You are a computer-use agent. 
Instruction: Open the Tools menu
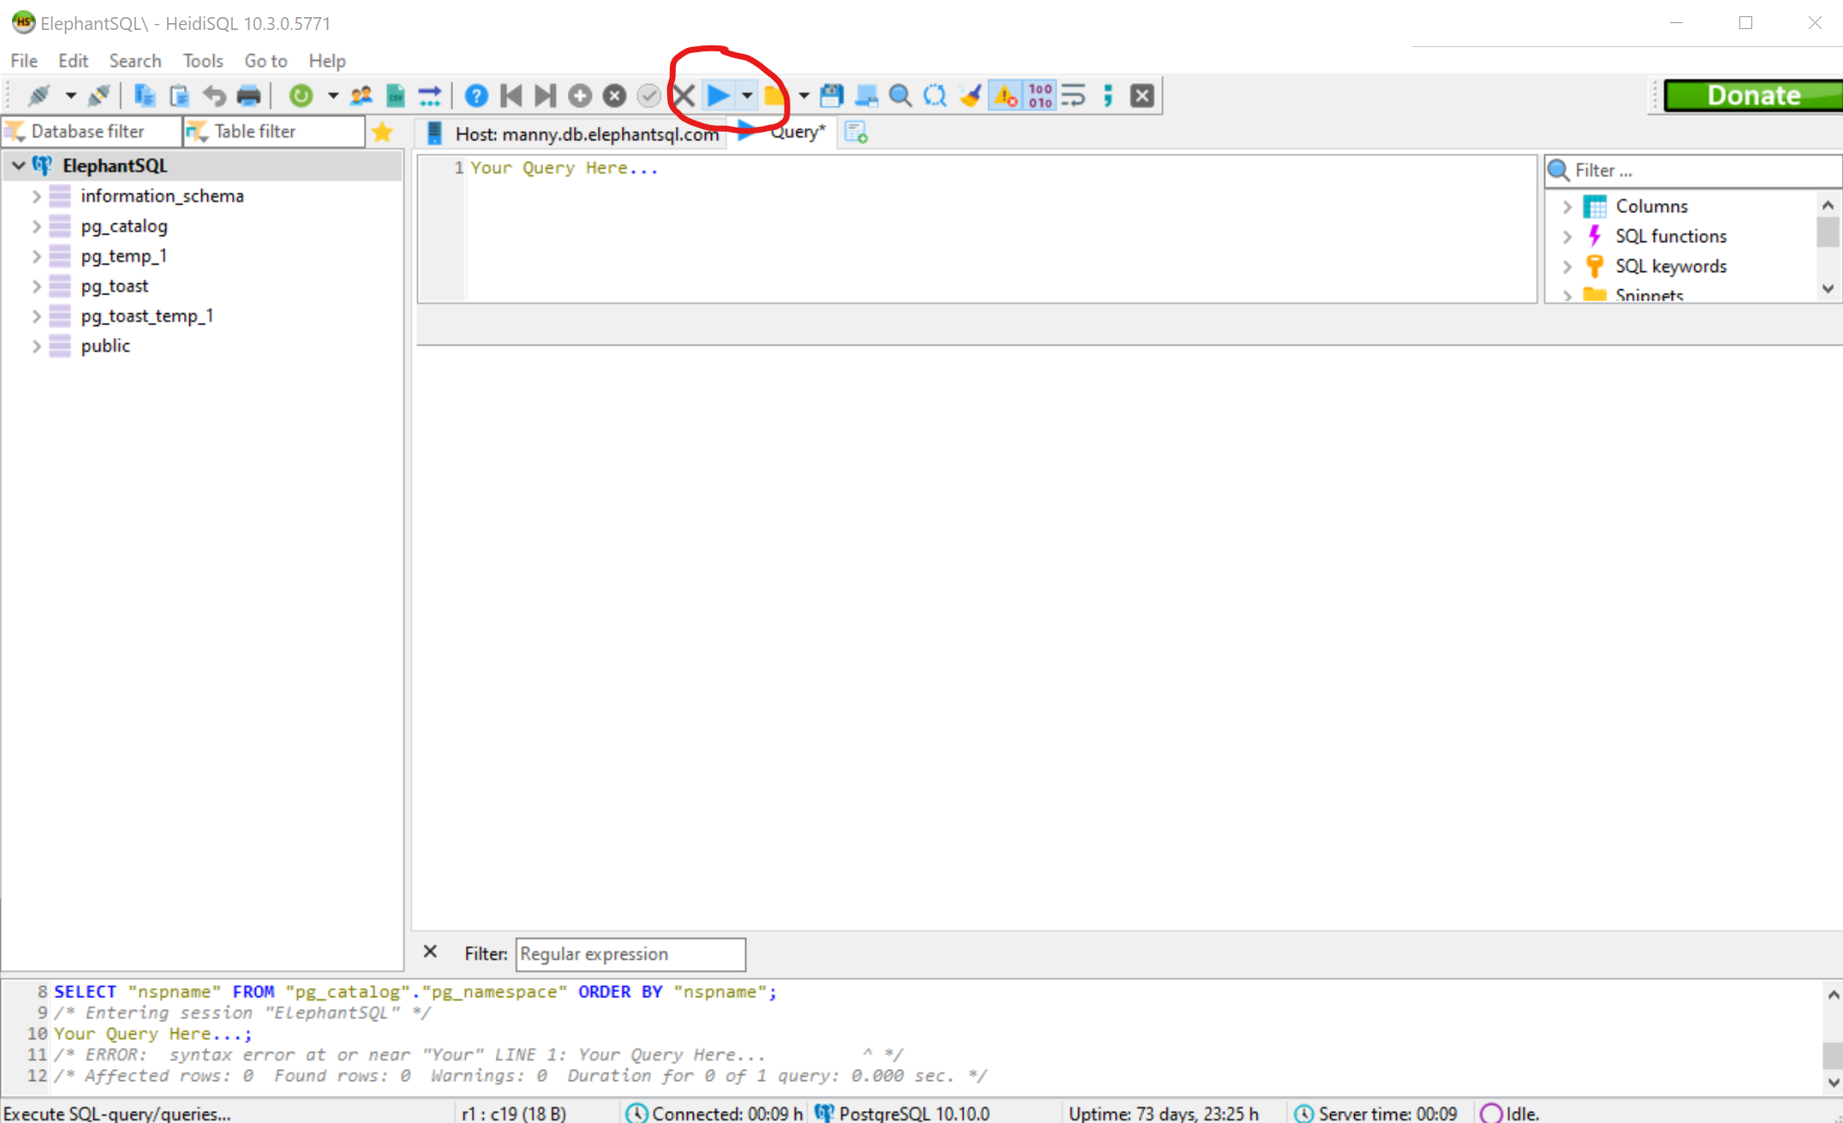click(x=203, y=61)
